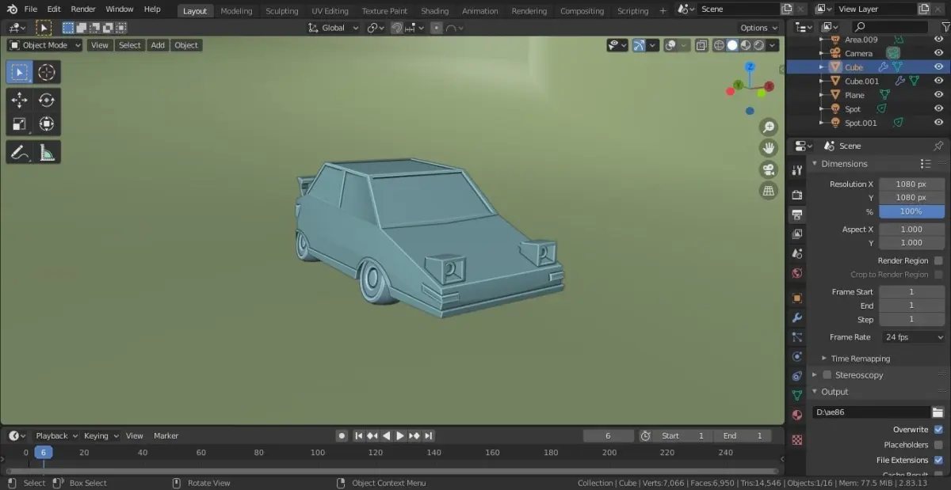Switch to the Modeling workspace tab

point(236,11)
